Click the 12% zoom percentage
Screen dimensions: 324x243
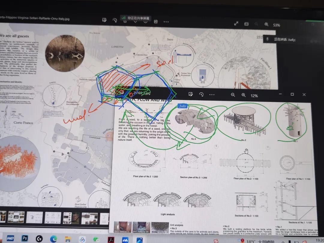tap(254, 96)
